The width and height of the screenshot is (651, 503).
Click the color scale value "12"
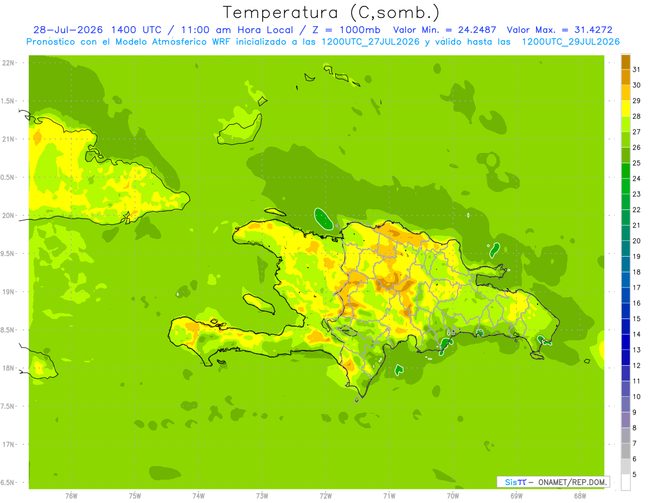click(637, 366)
